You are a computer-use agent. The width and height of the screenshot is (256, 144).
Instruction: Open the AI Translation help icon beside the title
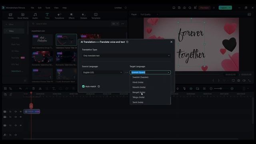coord(127,42)
